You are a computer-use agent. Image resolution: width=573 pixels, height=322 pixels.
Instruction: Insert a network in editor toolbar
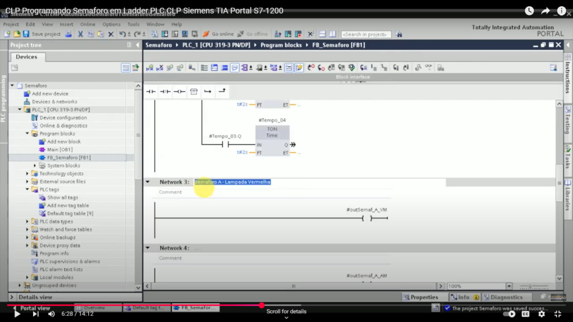(150, 68)
